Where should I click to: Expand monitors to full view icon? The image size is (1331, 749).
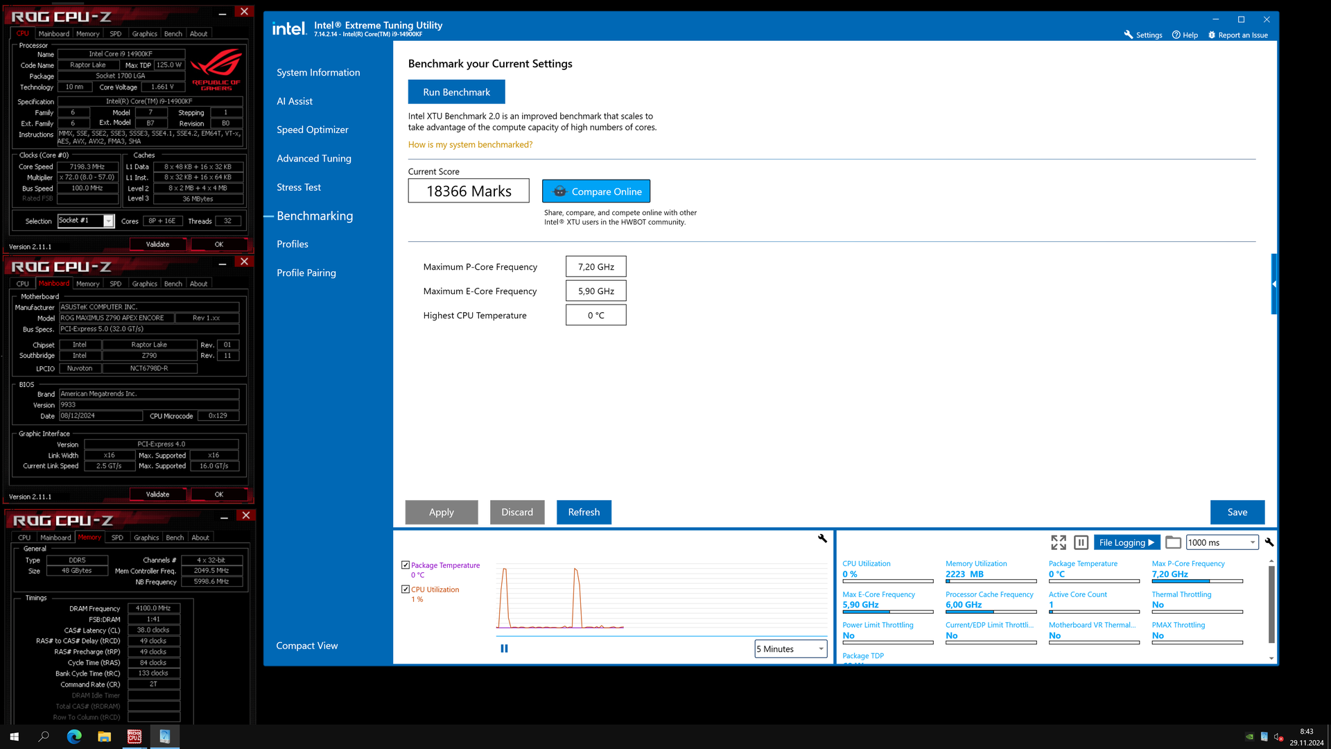1059,542
